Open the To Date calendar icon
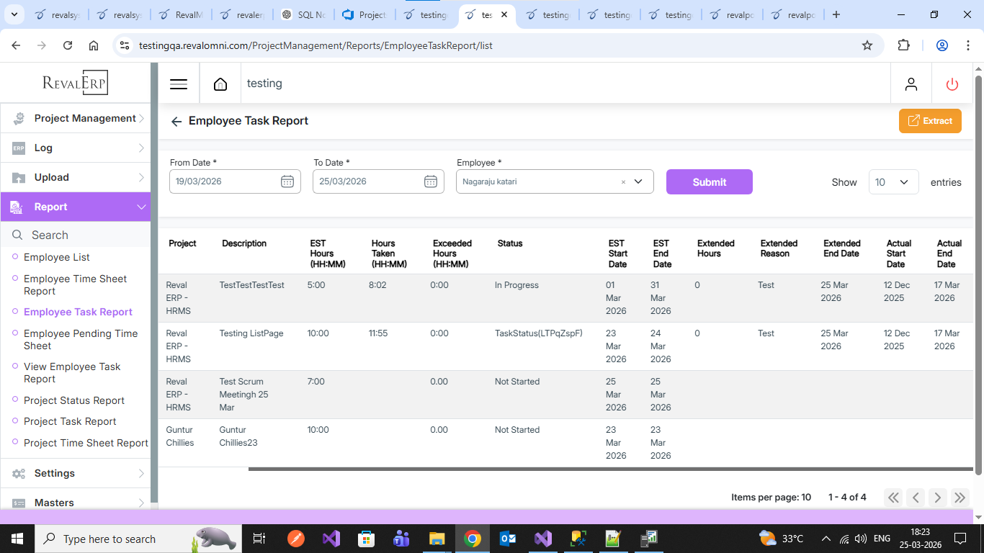This screenshot has width=984, height=553. tap(430, 181)
